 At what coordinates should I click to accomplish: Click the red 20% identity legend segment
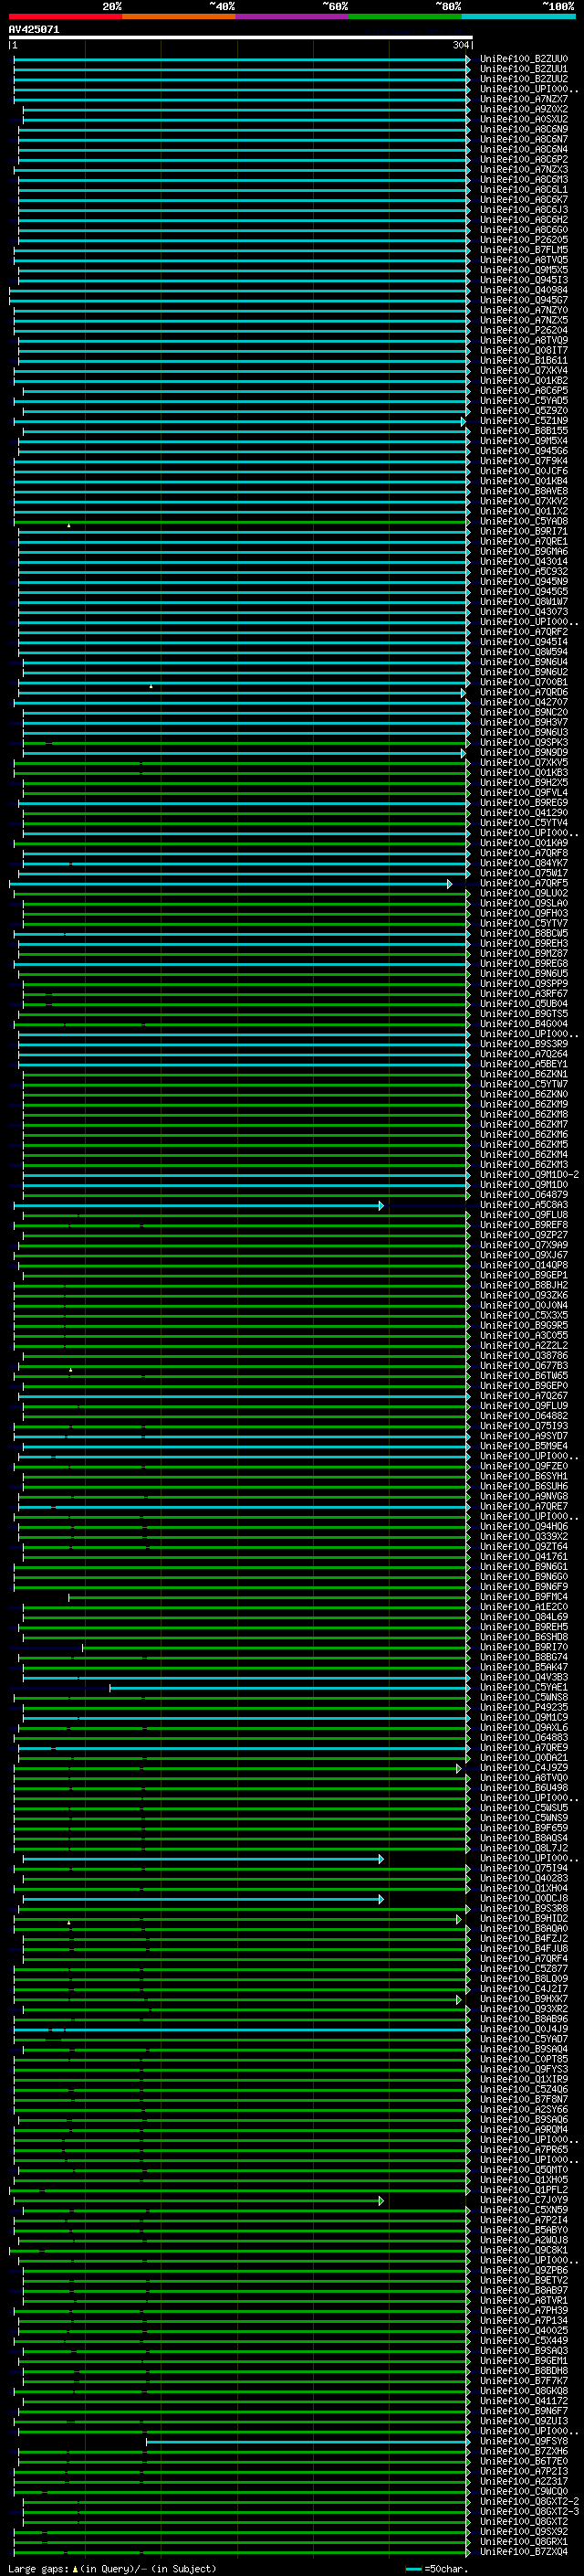coord(65,16)
